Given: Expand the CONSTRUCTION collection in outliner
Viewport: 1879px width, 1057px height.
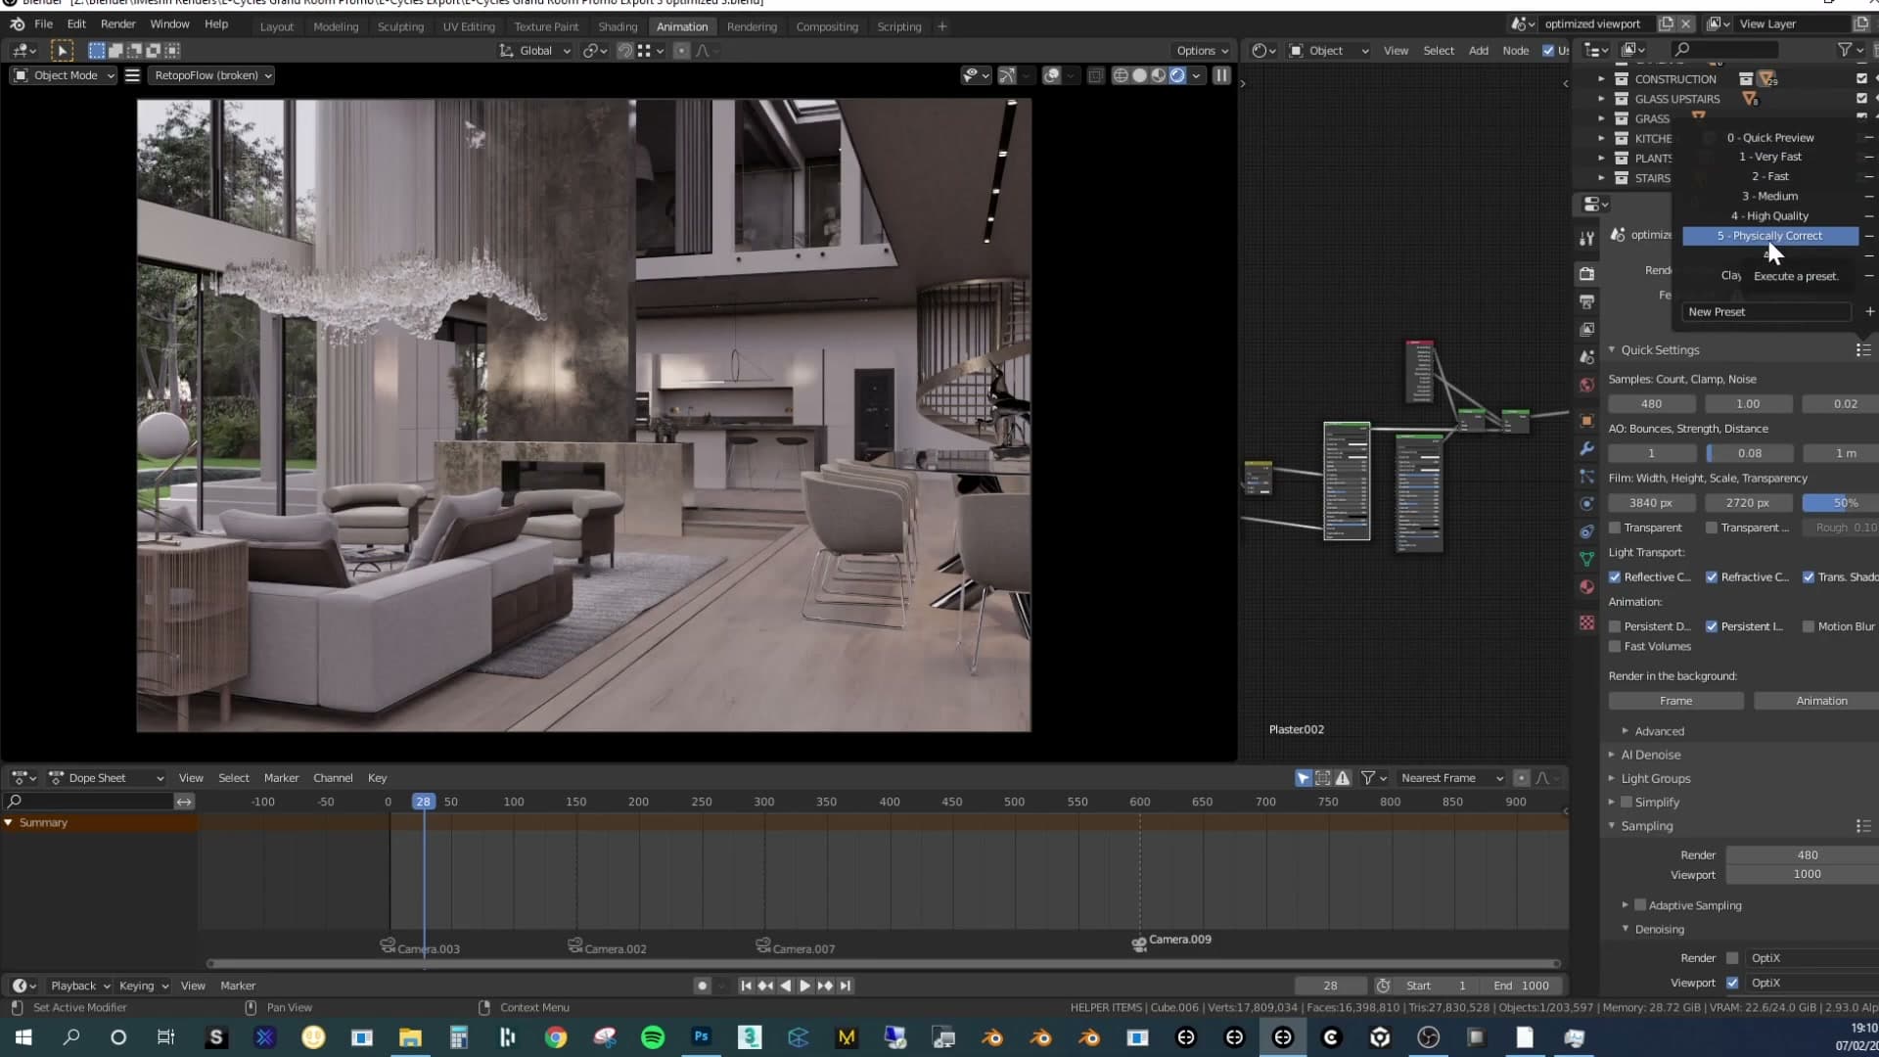Looking at the screenshot, I should tap(1601, 78).
